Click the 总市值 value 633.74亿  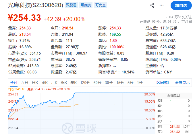168,41
